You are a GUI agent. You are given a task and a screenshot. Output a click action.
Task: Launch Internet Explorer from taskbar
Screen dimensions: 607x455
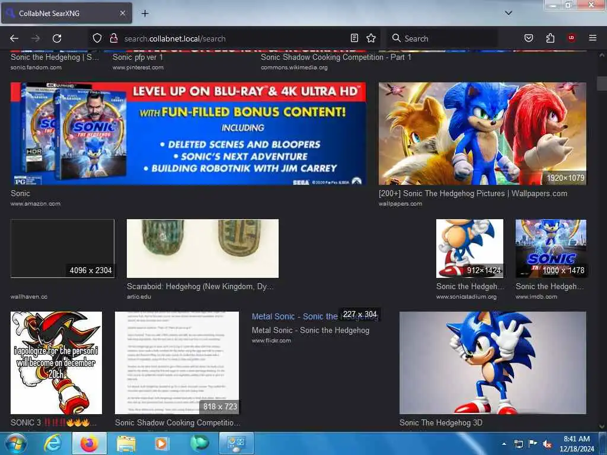pos(53,443)
